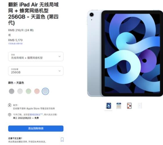Select the fourth faded thumbnail

(x=140, y=106)
